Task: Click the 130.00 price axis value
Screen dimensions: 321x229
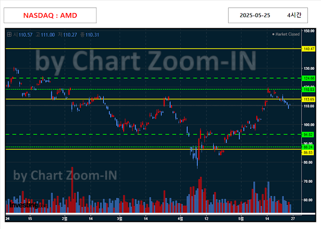Action: [x=309, y=68]
